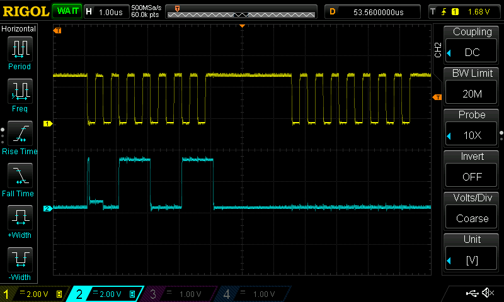This screenshot has width=504, height=302.
Task: Click the trigger source channel 1 badge
Action: [455, 12]
